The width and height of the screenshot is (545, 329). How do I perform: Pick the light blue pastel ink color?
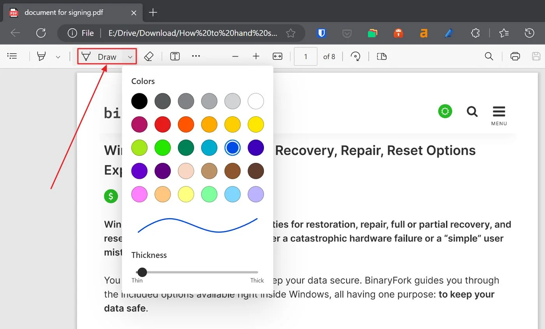[x=233, y=194]
